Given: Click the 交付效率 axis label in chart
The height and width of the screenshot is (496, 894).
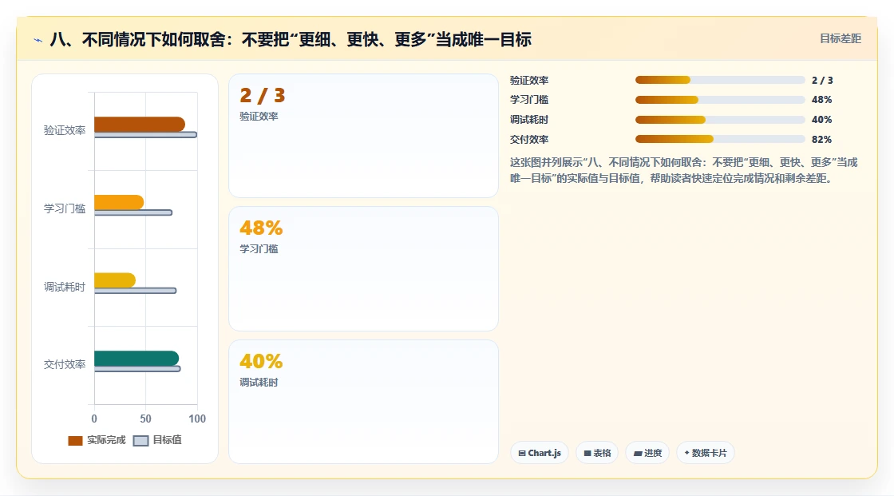Looking at the screenshot, I should point(65,365).
